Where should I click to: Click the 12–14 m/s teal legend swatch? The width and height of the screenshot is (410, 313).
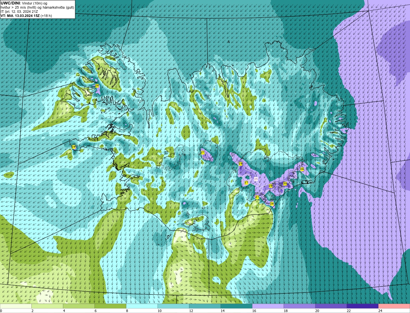tap(205, 306)
